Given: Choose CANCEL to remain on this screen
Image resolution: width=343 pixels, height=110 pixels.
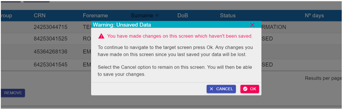Looking at the screenshot, I should (221, 89).
